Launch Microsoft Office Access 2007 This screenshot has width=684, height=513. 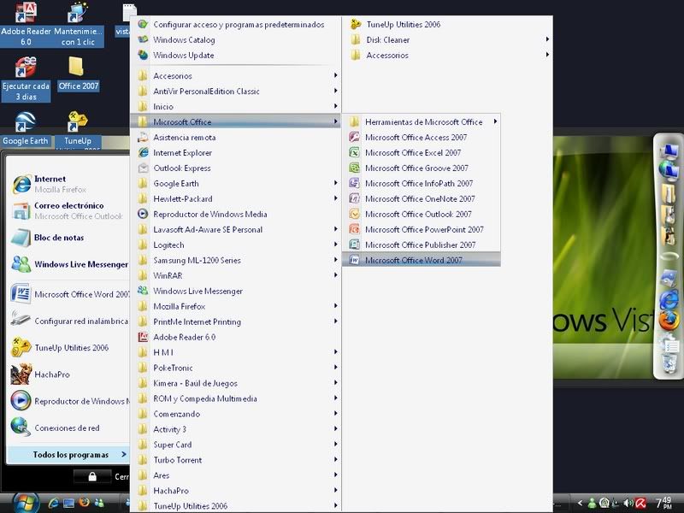coord(421,138)
